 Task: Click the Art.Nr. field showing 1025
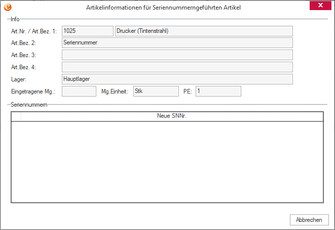[x=88, y=31]
